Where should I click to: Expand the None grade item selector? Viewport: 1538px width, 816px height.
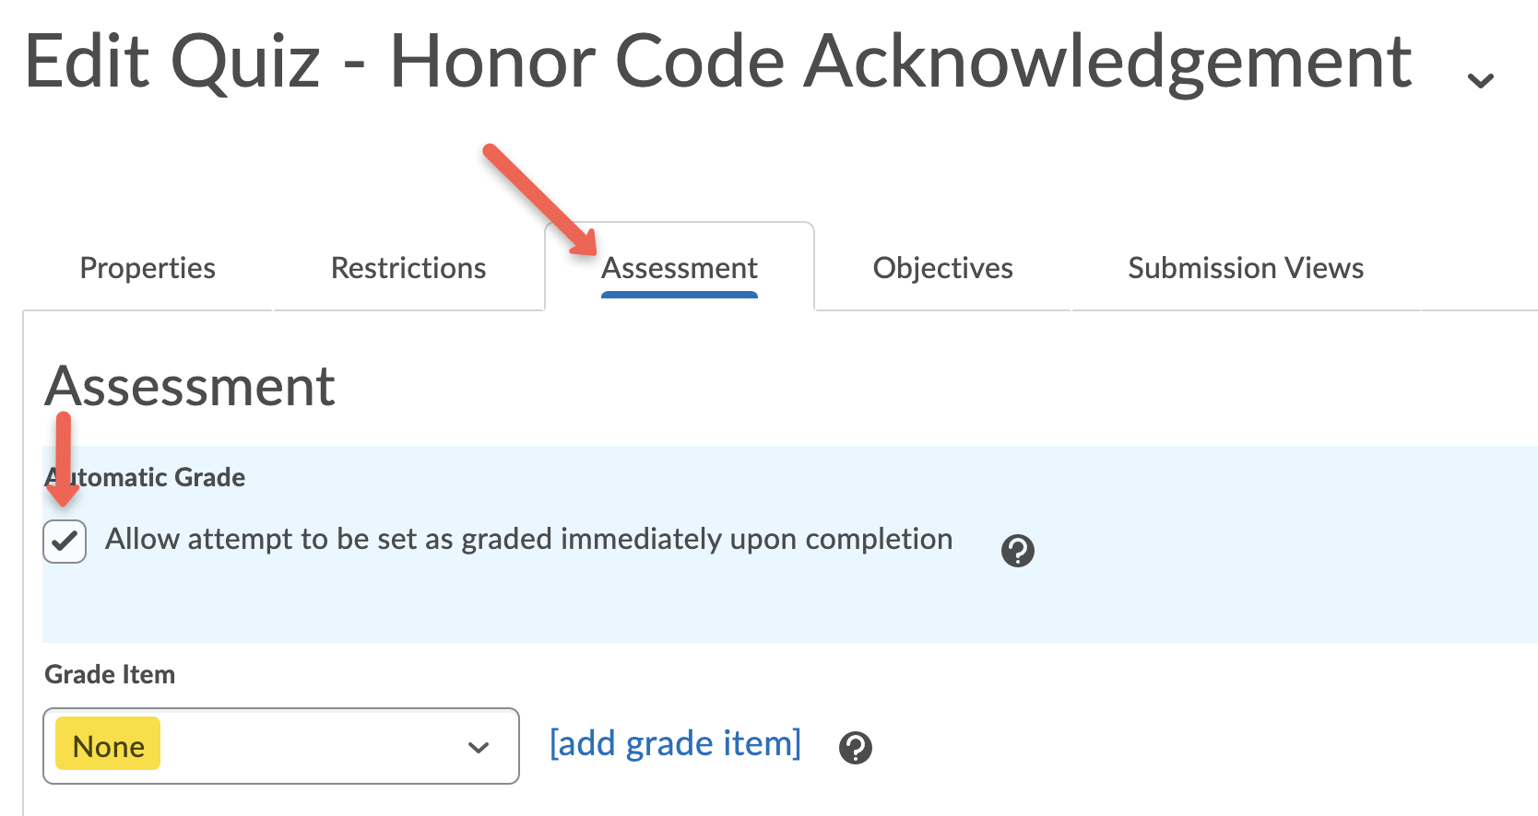tap(281, 746)
